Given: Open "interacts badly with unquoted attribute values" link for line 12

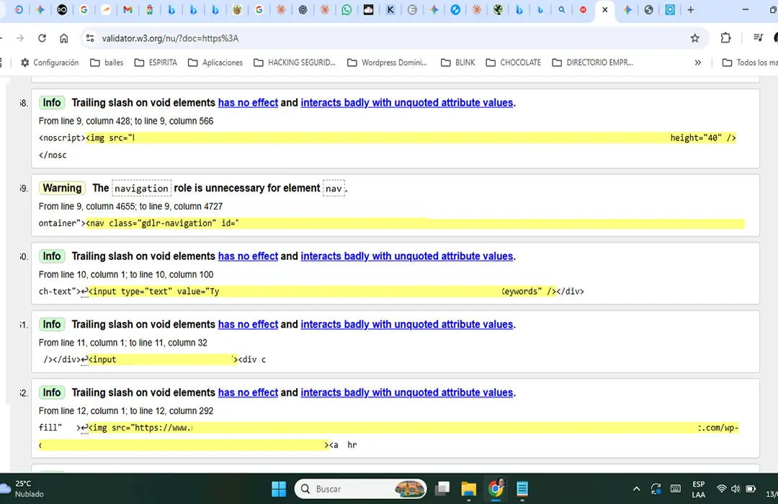Looking at the screenshot, I should point(406,393).
